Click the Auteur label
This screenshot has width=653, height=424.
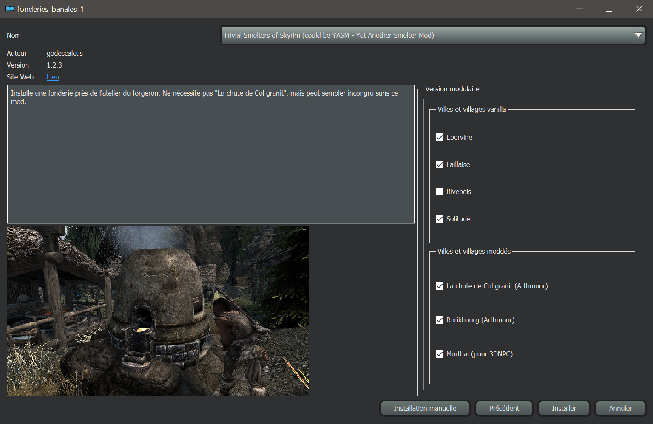tap(17, 53)
